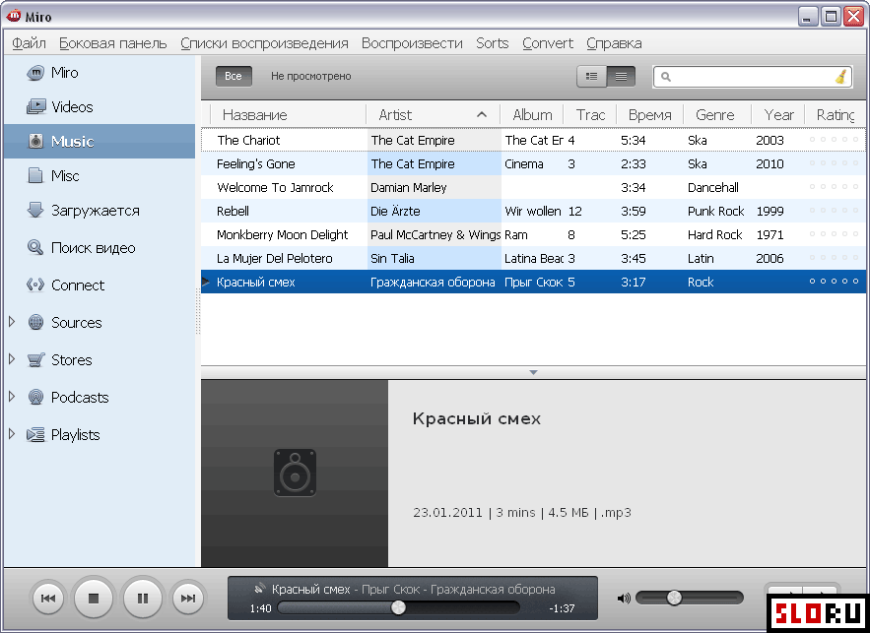Mute using the speaker volume icon

pos(624,598)
